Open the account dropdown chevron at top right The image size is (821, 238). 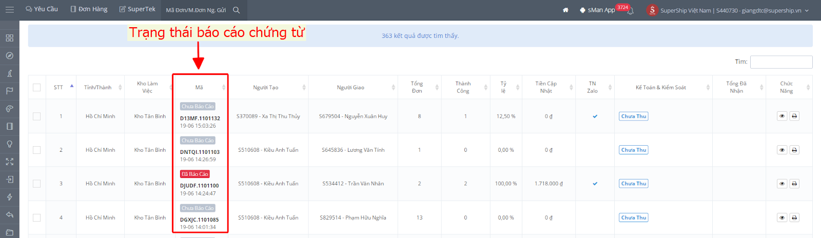(x=807, y=10)
